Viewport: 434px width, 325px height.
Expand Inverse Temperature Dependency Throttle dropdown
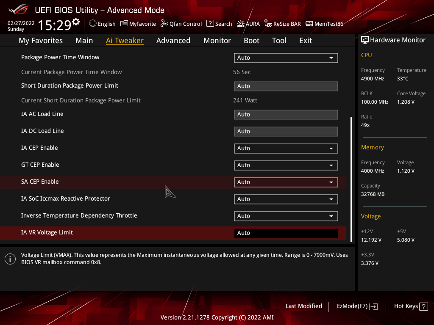tap(286, 216)
